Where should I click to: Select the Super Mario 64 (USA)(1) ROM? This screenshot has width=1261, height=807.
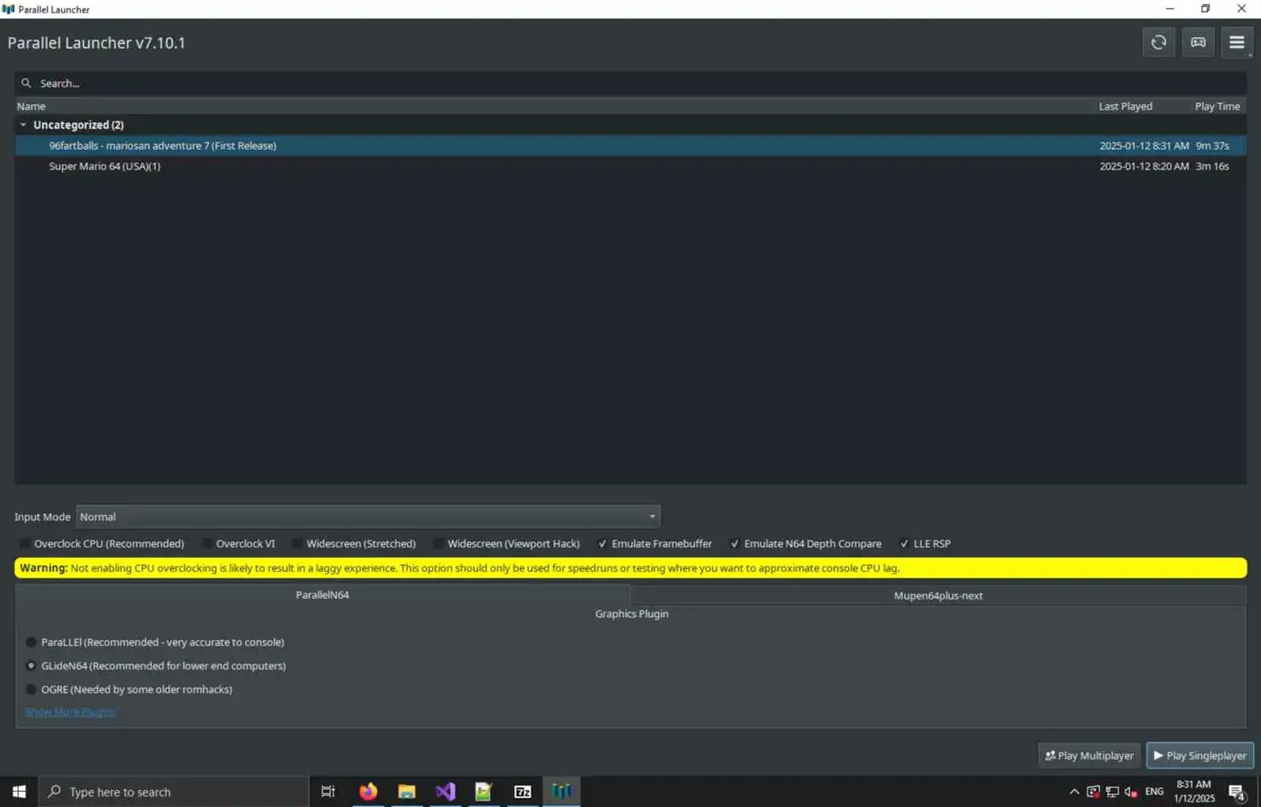pyautogui.click(x=630, y=166)
